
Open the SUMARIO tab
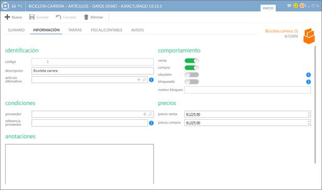(16, 30)
